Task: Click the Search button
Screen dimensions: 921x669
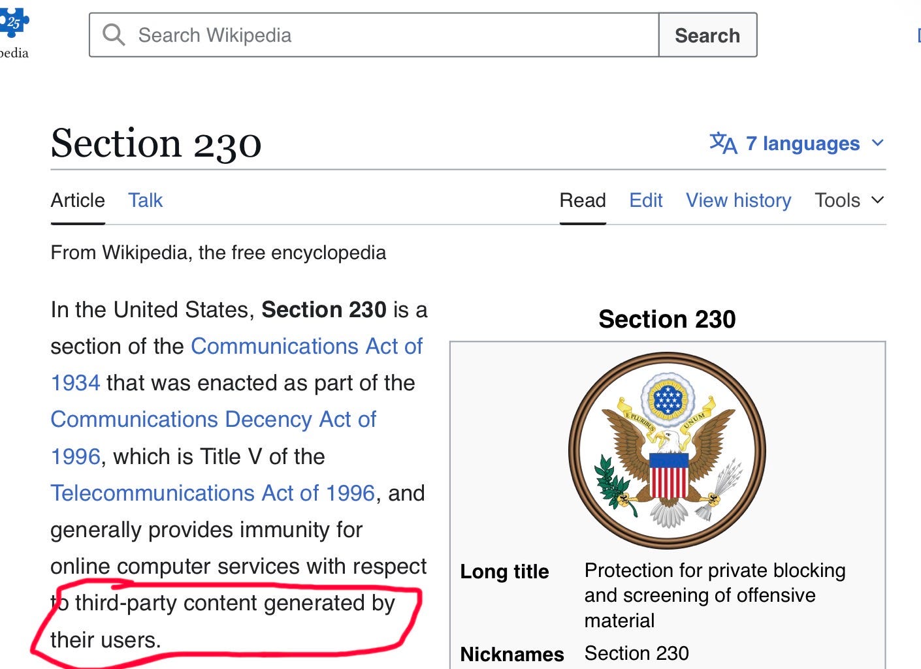Action: [707, 35]
